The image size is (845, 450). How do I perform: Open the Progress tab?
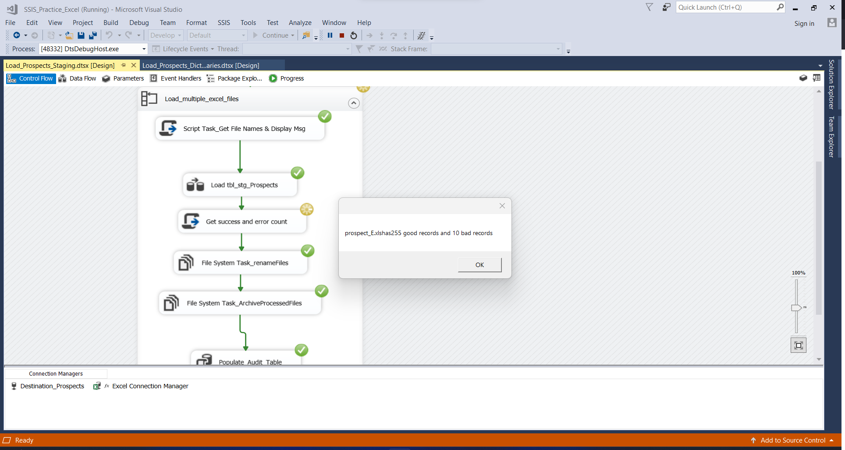pos(287,78)
